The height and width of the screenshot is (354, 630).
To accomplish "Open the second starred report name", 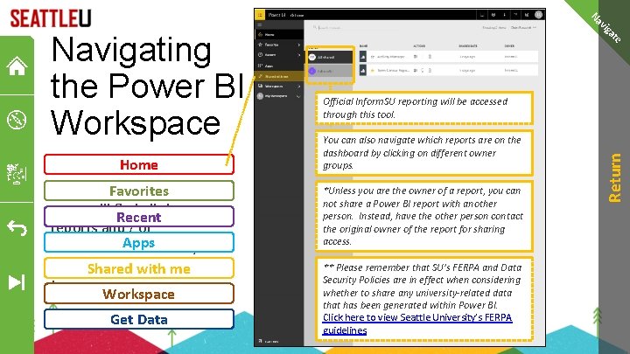I will click(x=394, y=70).
